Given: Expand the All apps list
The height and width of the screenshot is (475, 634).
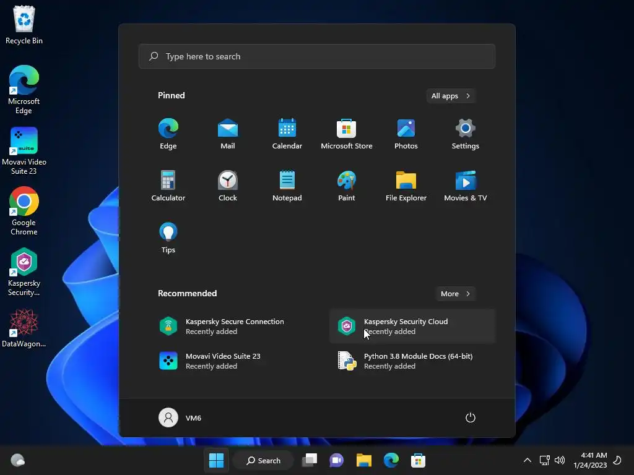Looking at the screenshot, I should tap(451, 96).
